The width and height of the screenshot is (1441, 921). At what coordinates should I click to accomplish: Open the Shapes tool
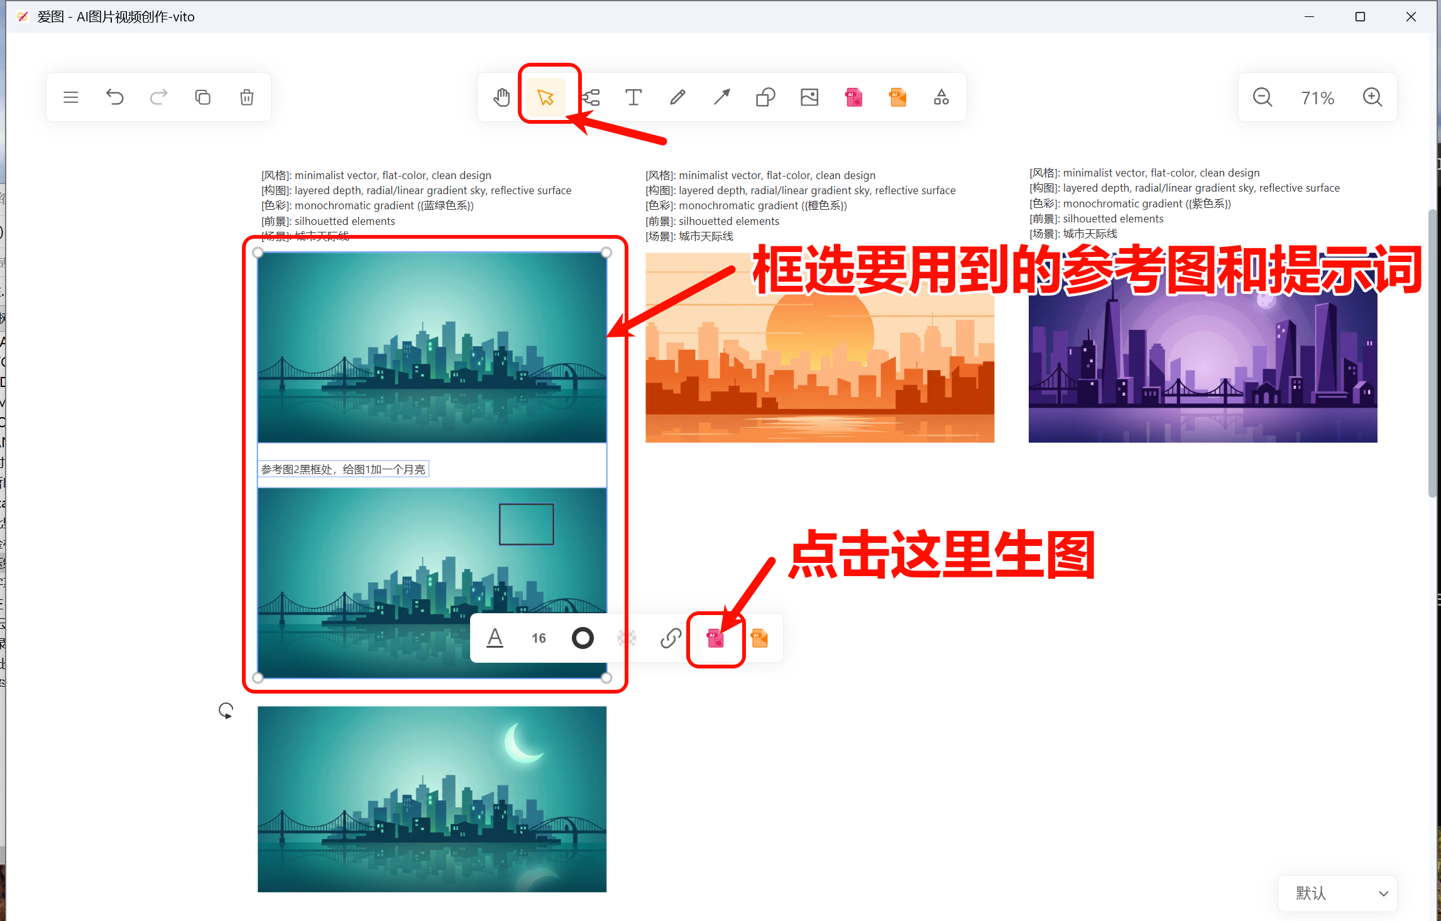(765, 97)
